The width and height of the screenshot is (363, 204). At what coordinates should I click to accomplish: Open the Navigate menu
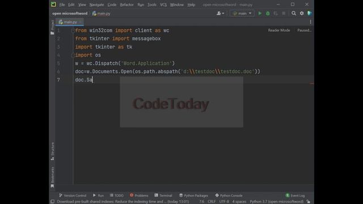(x=96, y=5)
